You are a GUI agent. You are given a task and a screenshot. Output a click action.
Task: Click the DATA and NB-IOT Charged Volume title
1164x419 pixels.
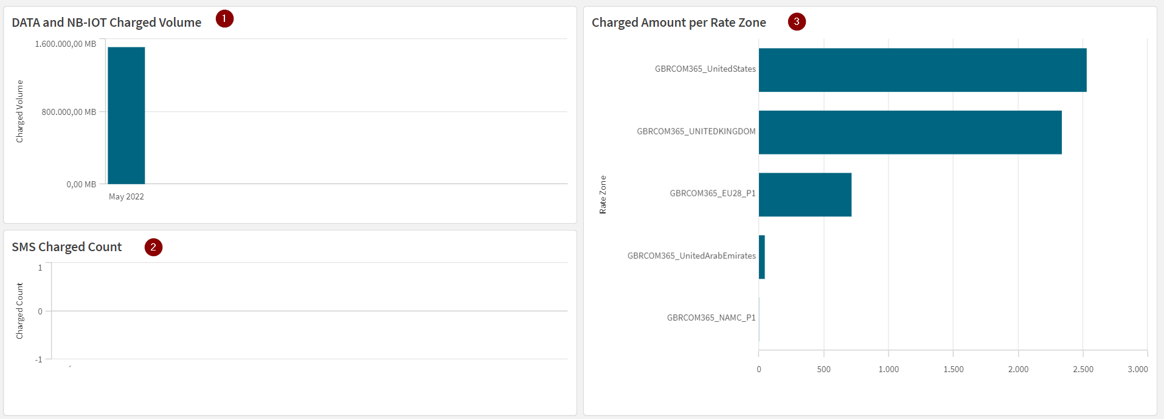[106, 23]
